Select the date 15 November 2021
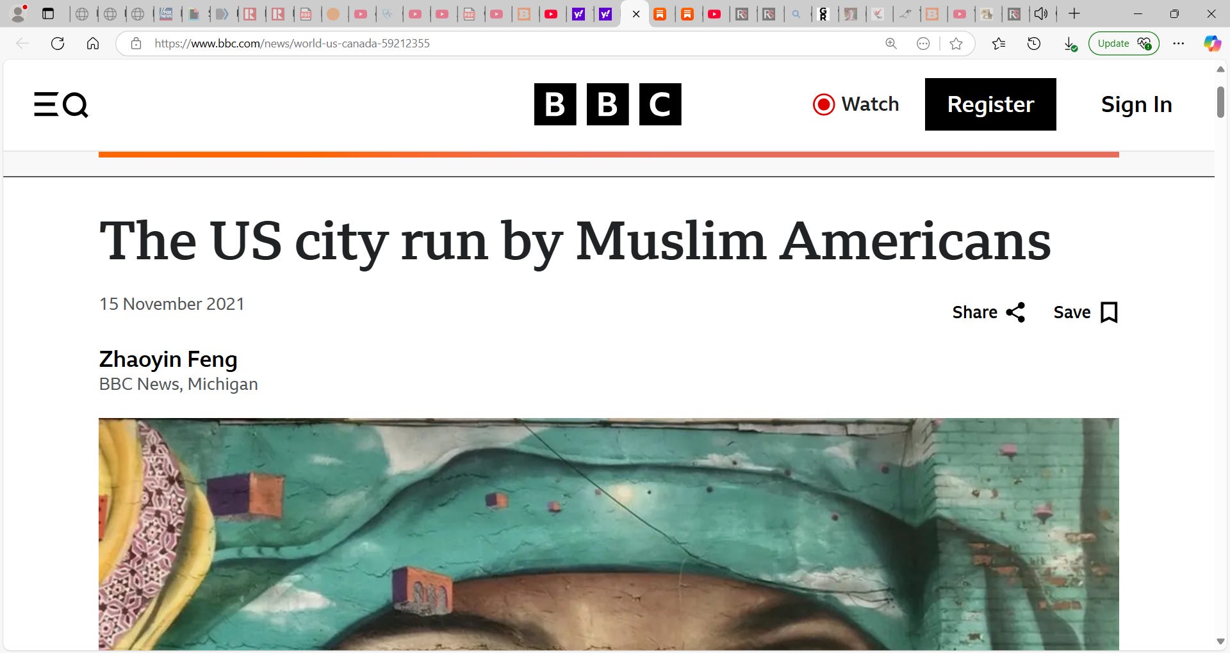This screenshot has height=653, width=1230. tap(172, 303)
